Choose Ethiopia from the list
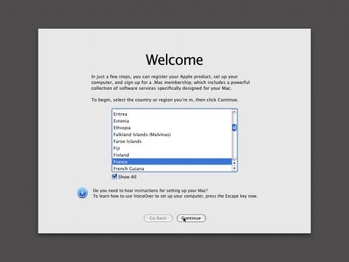This screenshot has height=262, width=349. click(172, 128)
